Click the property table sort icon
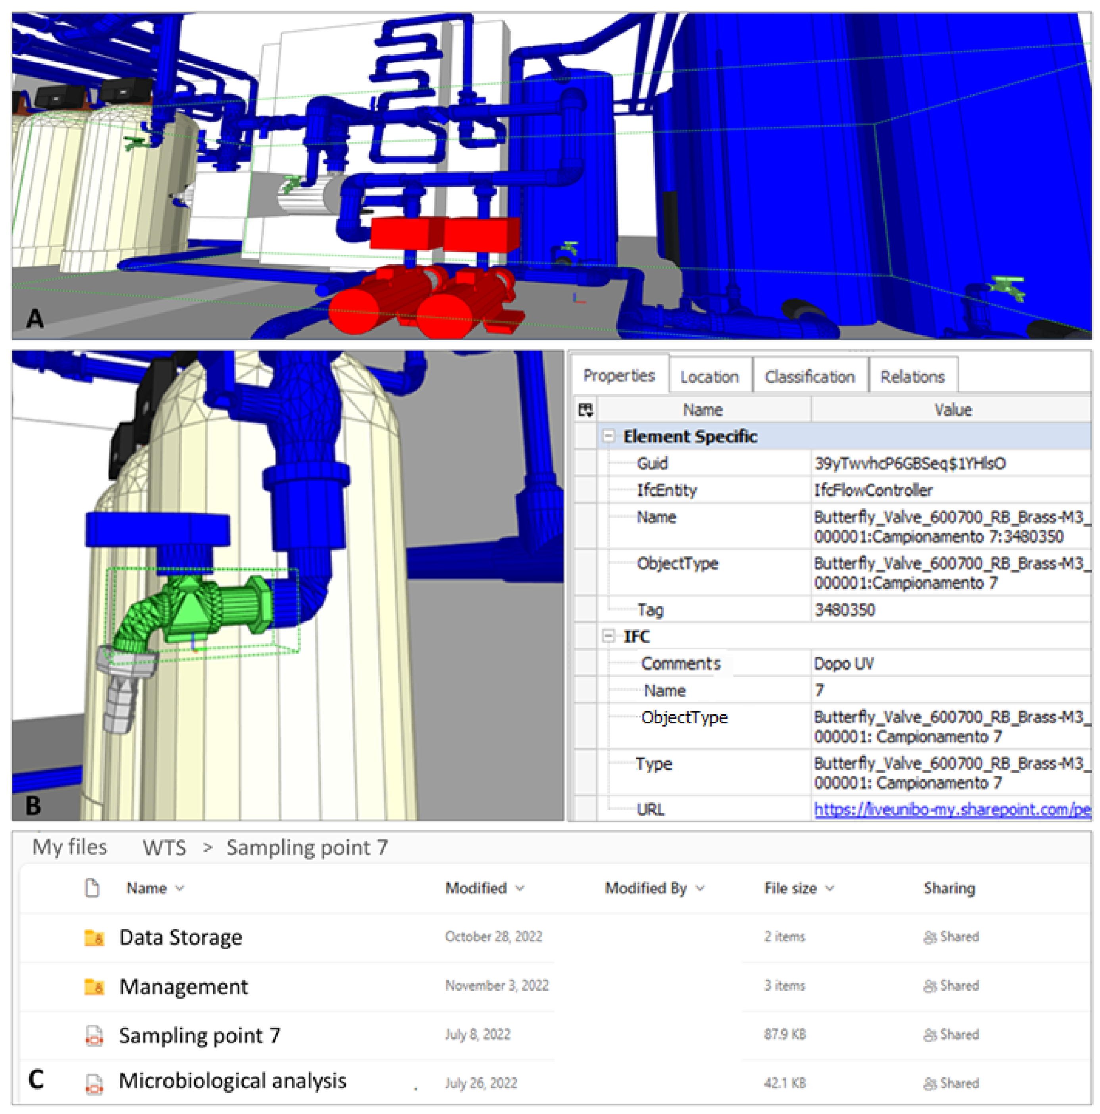The width and height of the screenshot is (1100, 1114). click(586, 410)
